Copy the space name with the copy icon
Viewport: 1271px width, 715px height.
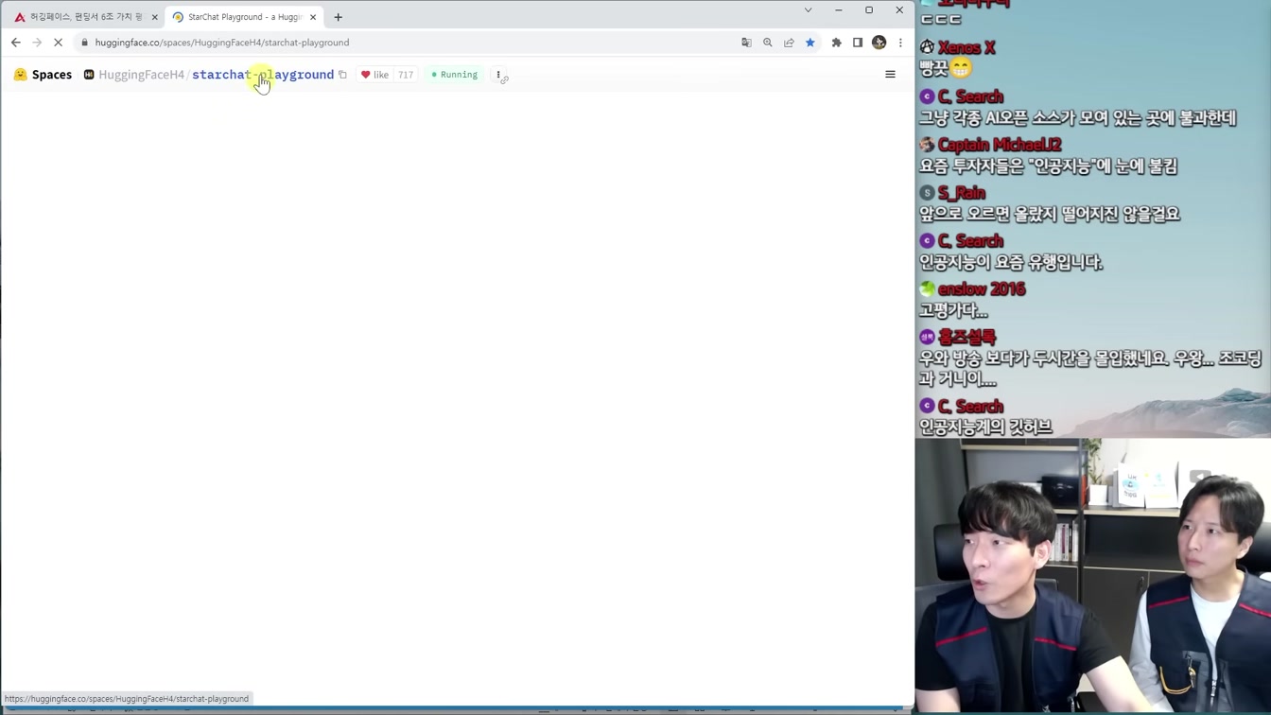(x=342, y=75)
